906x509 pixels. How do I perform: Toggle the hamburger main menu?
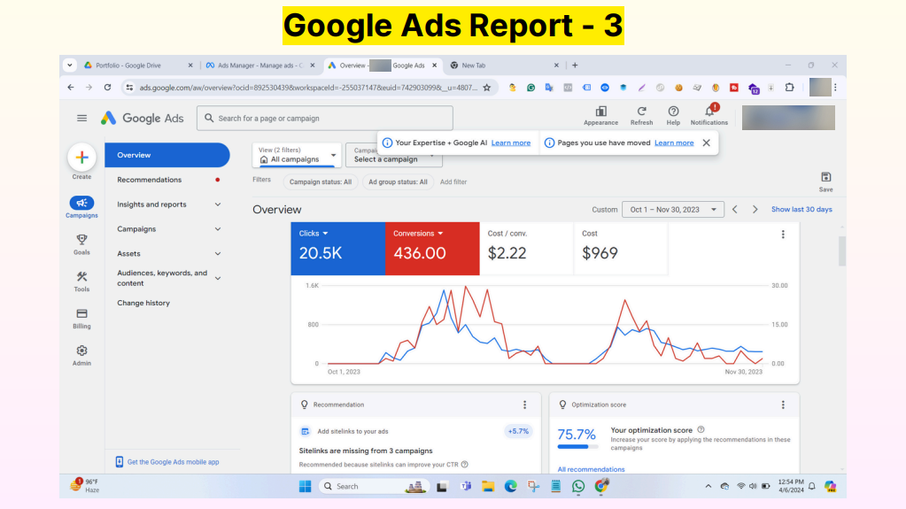click(x=82, y=118)
